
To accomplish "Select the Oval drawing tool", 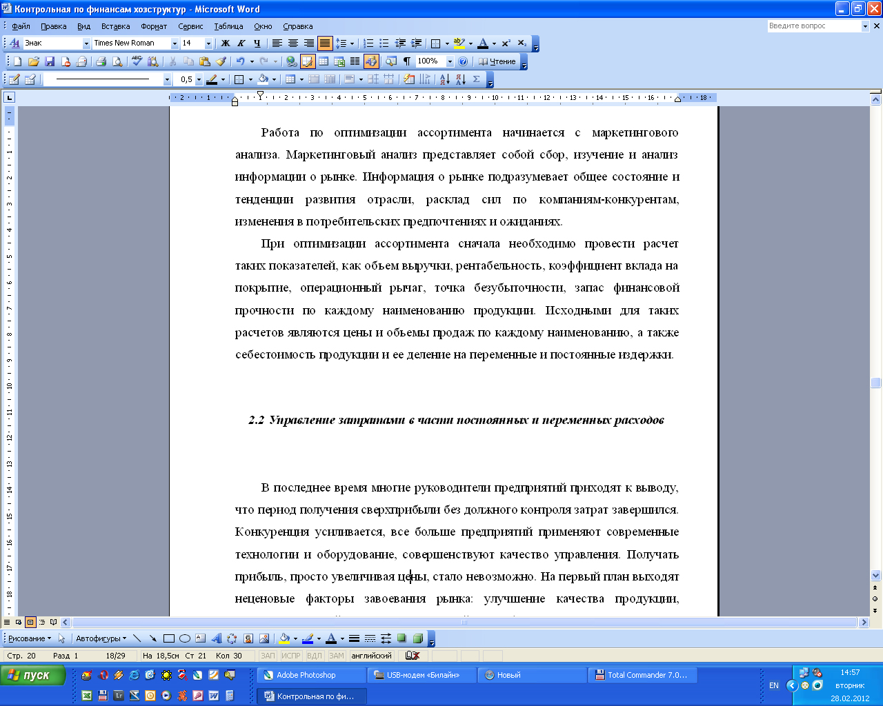I will [185, 638].
